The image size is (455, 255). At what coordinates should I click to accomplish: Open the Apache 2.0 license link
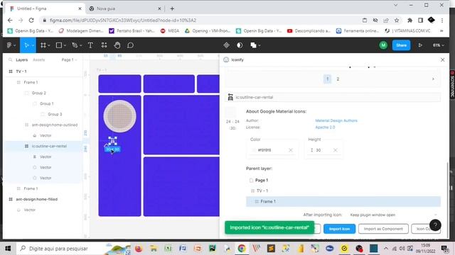pos(325,127)
